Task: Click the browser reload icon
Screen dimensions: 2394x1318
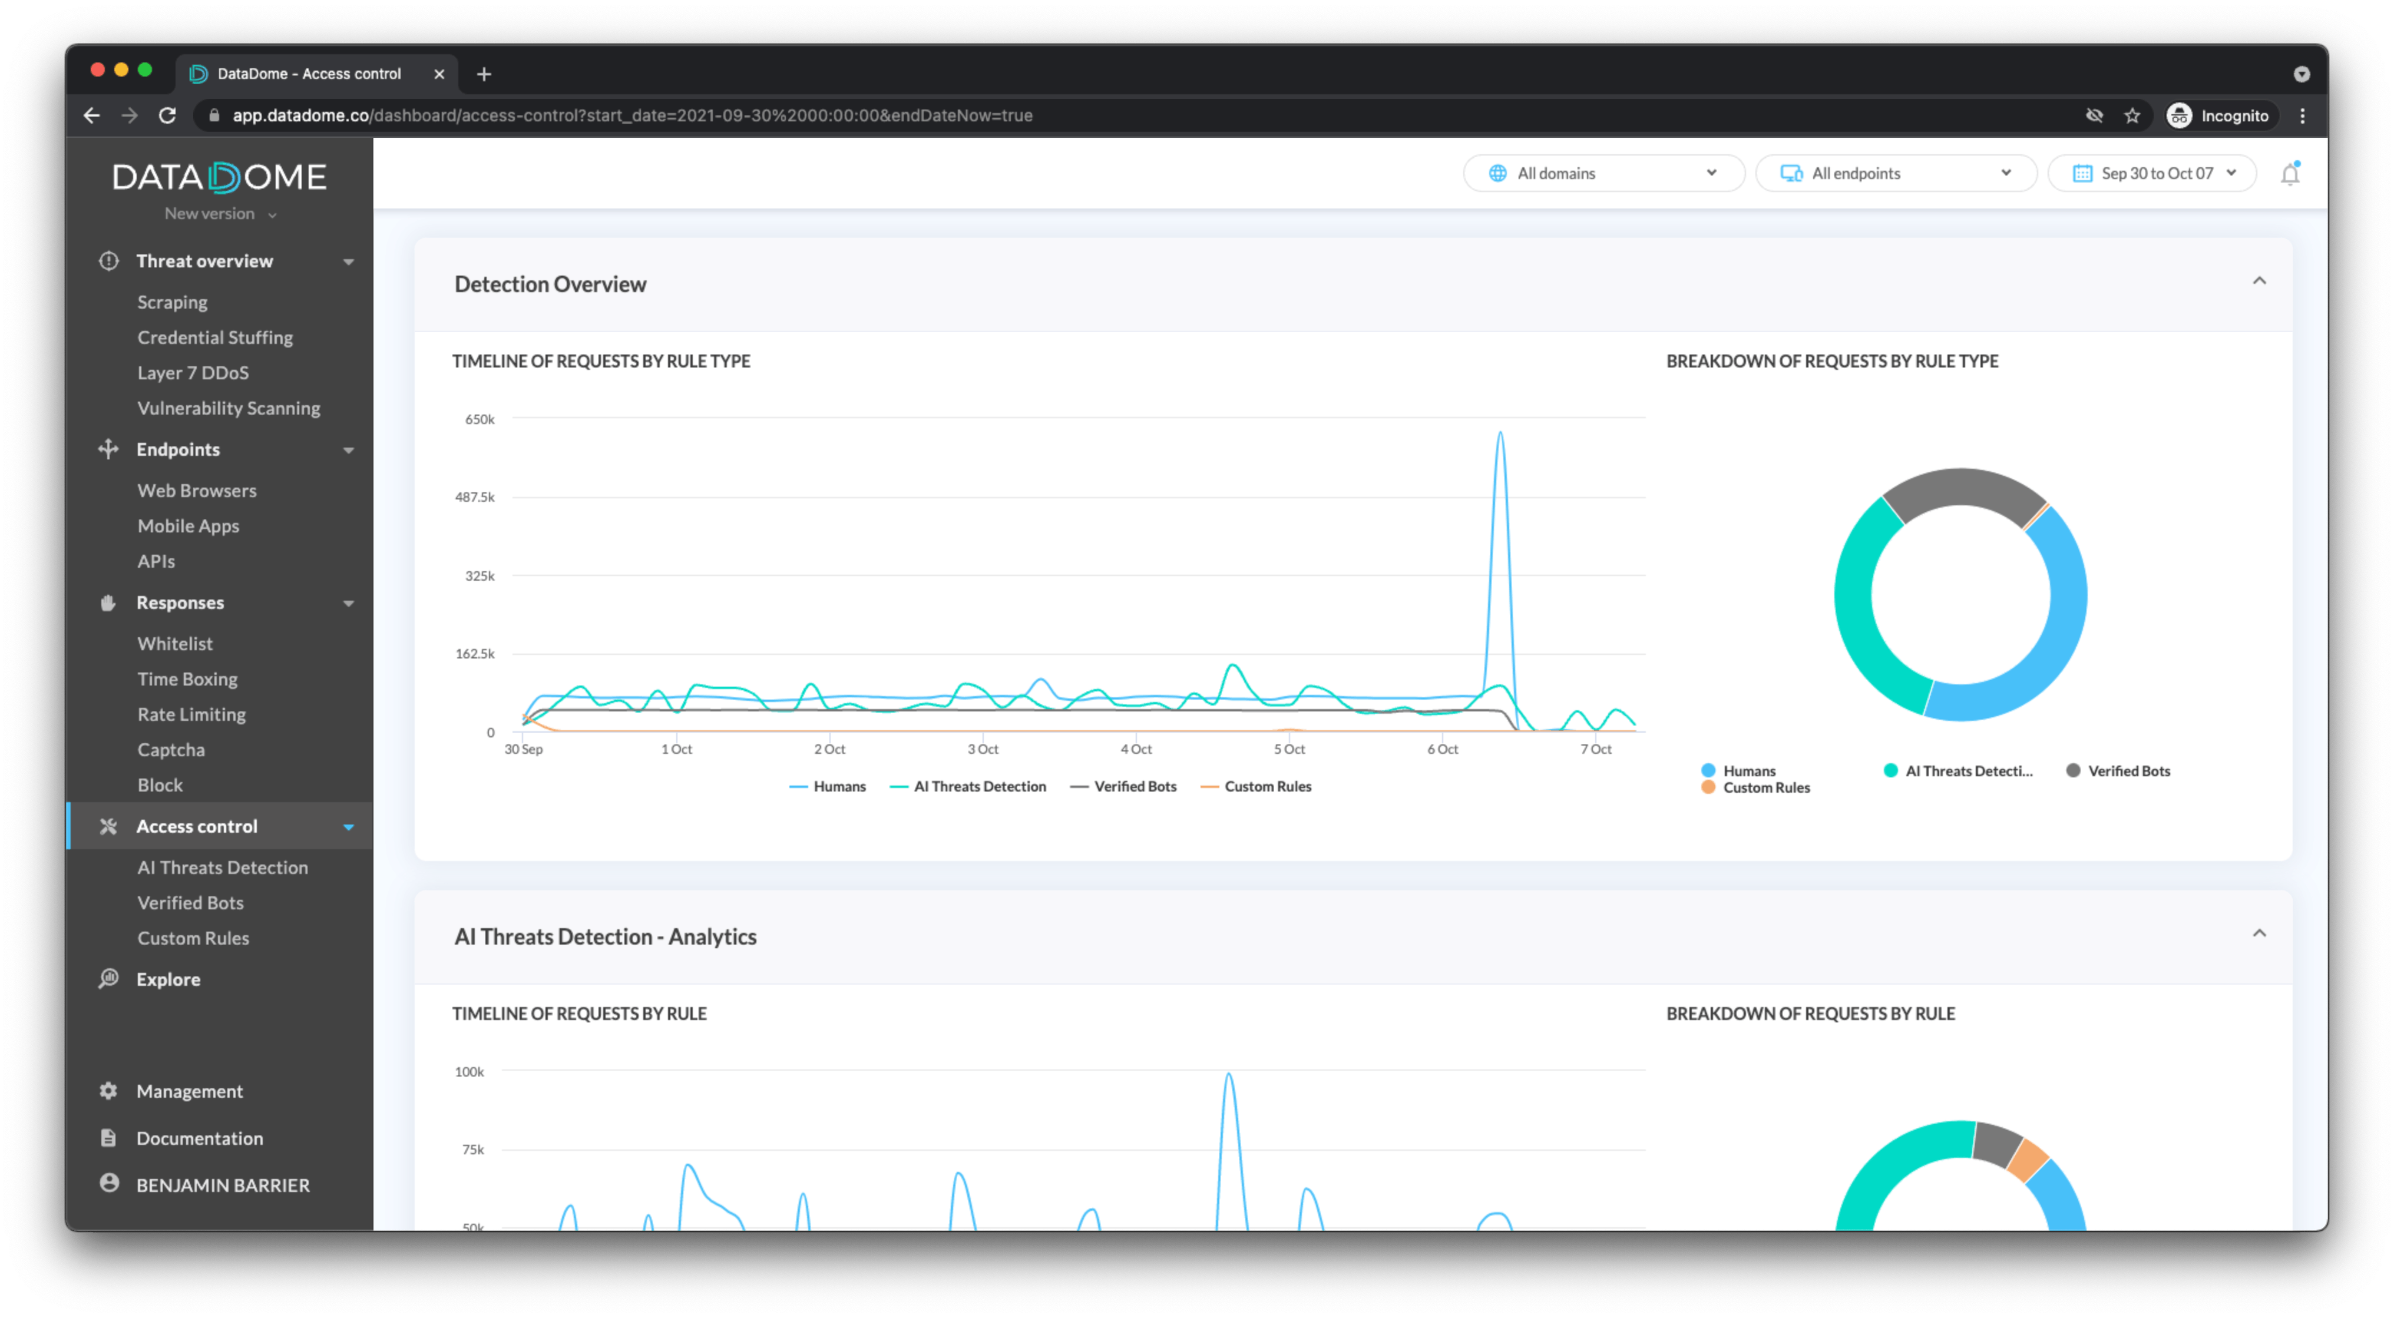Action: pos(167,115)
